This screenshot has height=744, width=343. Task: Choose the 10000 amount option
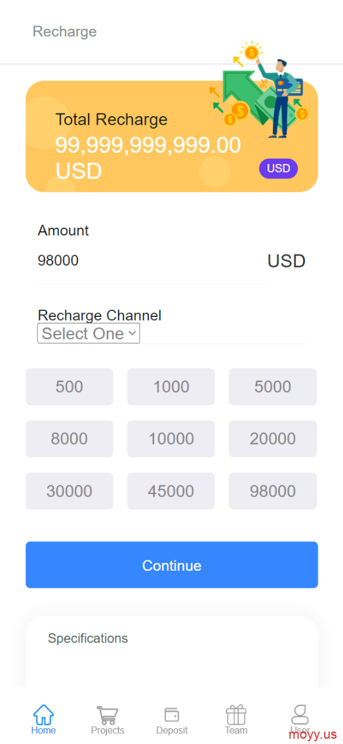point(171,439)
